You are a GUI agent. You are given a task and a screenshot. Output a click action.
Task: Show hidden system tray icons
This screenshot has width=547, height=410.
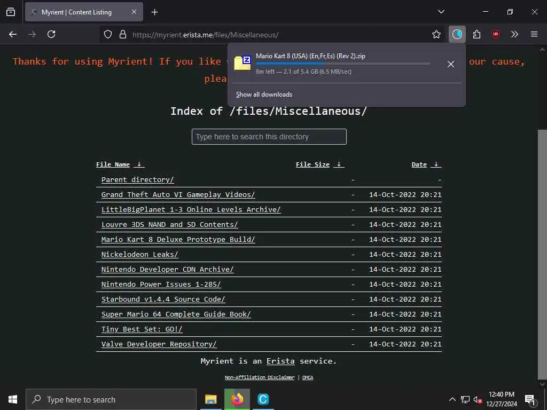point(452,399)
